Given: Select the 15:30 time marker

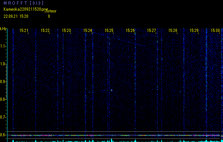Looking at the screenshot, I should [x=215, y=30].
